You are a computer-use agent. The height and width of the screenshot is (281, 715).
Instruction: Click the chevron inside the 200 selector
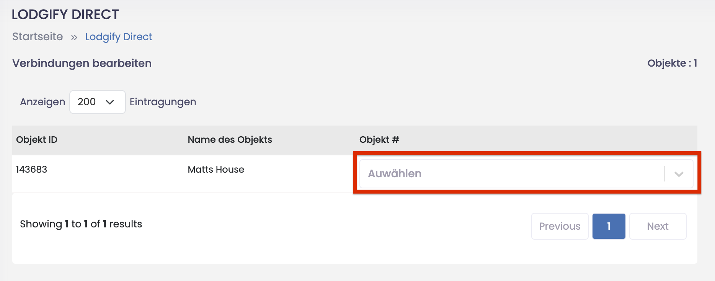[x=111, y=102]
